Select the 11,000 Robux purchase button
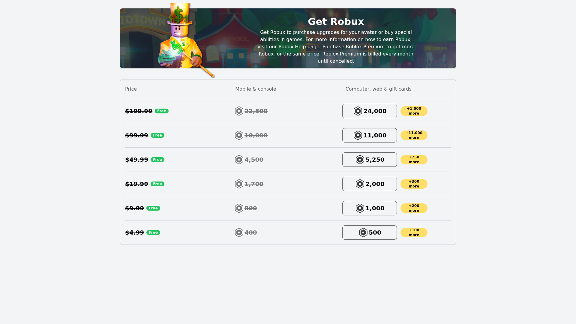 (369, 135)
